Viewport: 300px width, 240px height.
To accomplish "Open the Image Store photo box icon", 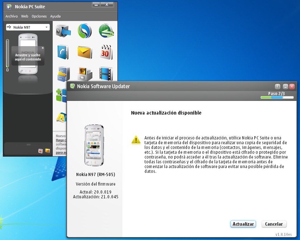I will pyautogui.click(x=84, y=74).
